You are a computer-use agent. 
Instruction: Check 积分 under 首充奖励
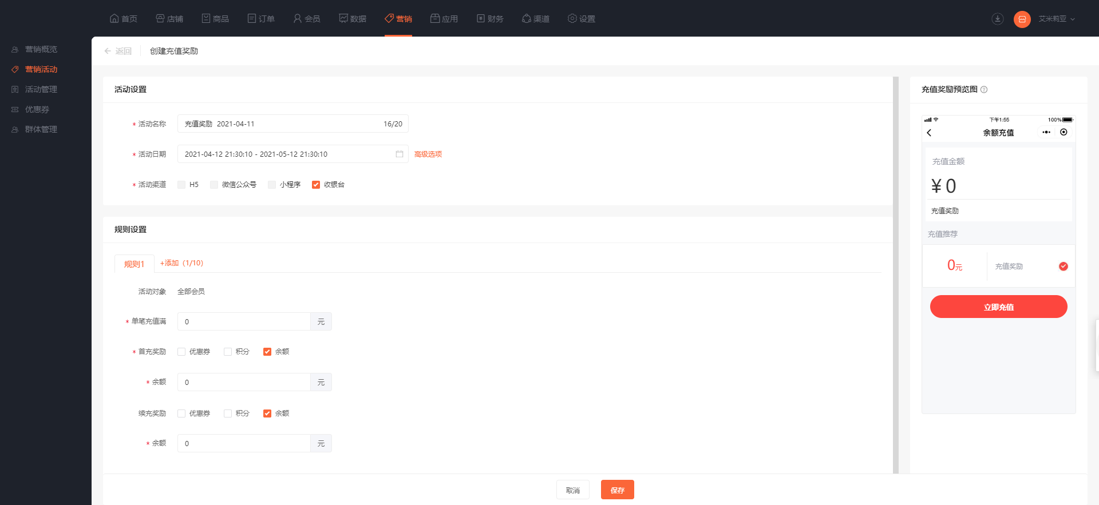(228, 352)
